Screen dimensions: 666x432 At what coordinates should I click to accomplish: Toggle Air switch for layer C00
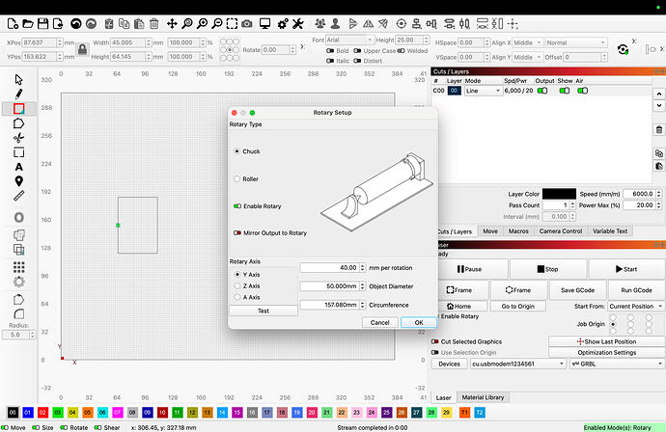[583, 91]
